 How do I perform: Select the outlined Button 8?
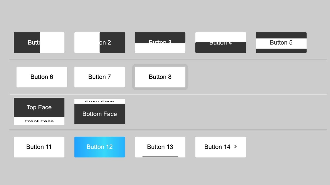tap(160, 77)
